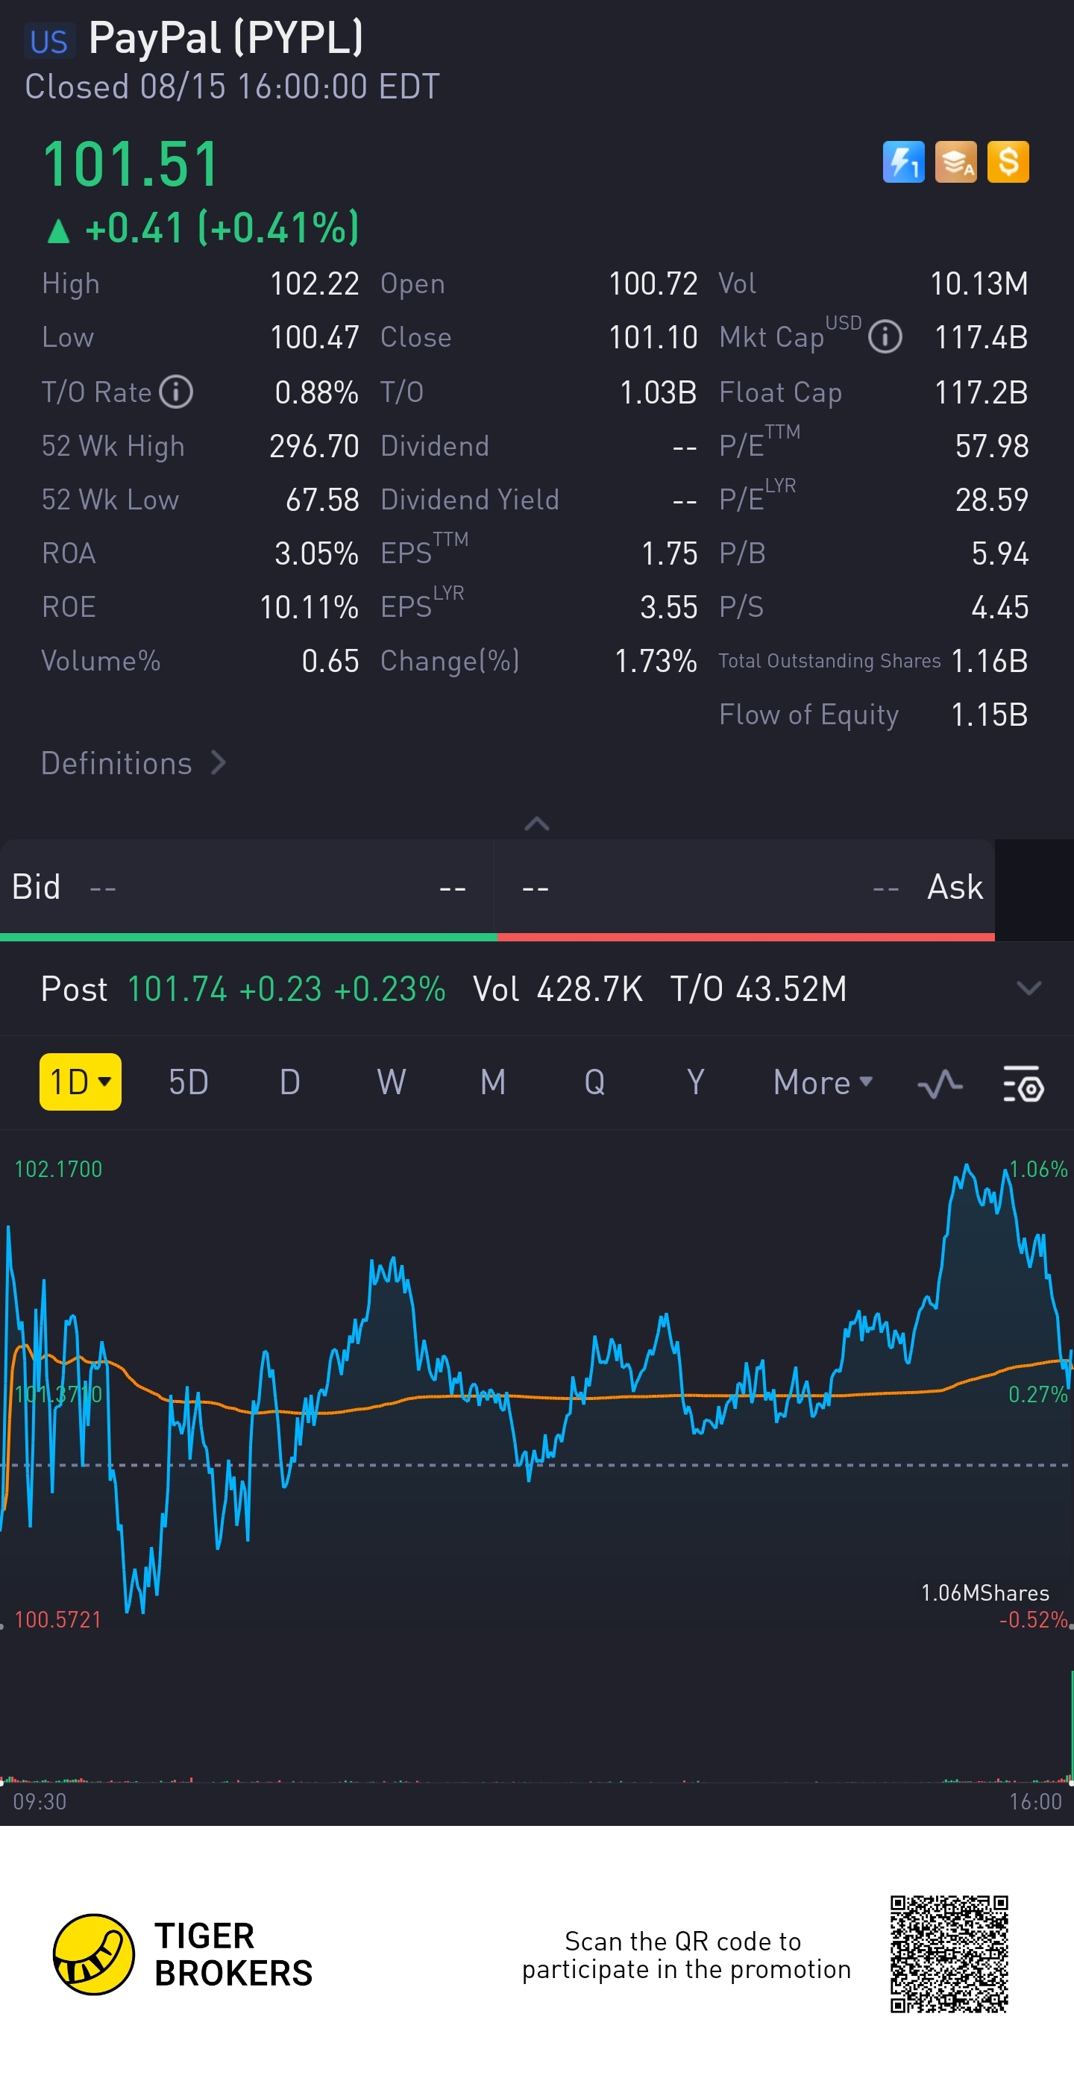1074x2084 pixels.
Task: Open info for T/O Rate
Action: coord(175,392)
